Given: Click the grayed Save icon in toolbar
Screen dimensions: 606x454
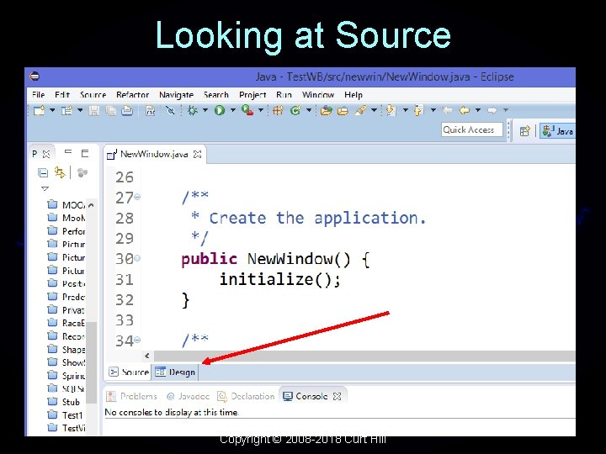Looking at the screenshot, I should coord(94,111).
